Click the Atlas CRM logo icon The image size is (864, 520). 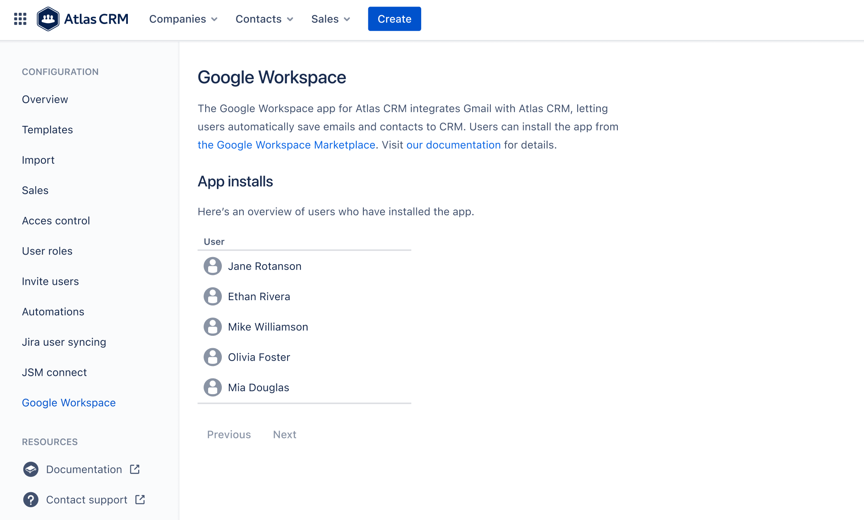click(48, 19)
